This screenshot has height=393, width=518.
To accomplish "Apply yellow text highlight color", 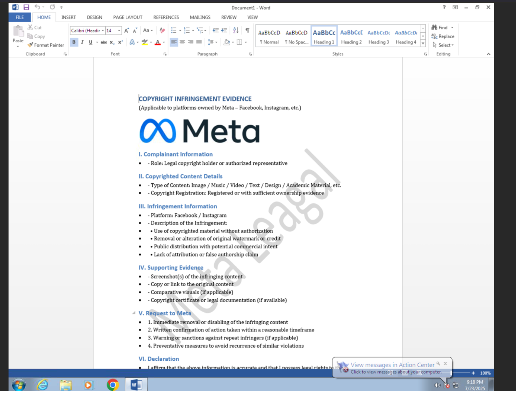I will [145, 42].
